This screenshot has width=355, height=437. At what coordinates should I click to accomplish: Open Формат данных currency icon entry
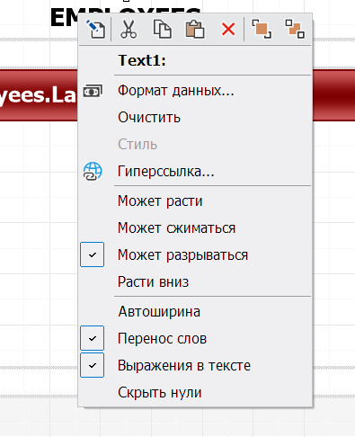(93, 91)
